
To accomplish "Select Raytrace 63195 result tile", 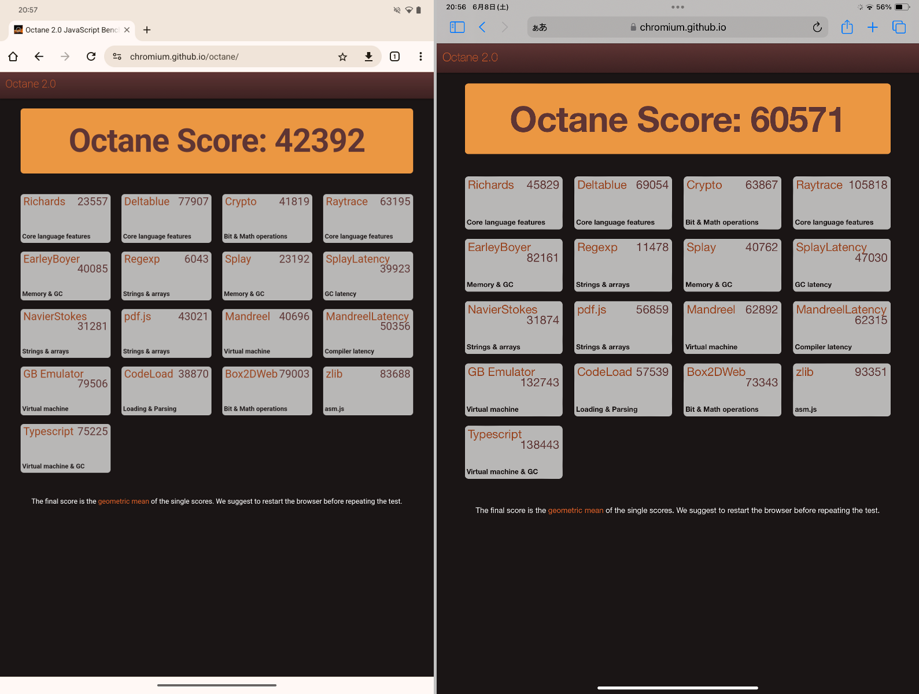I will coord(368,218).
